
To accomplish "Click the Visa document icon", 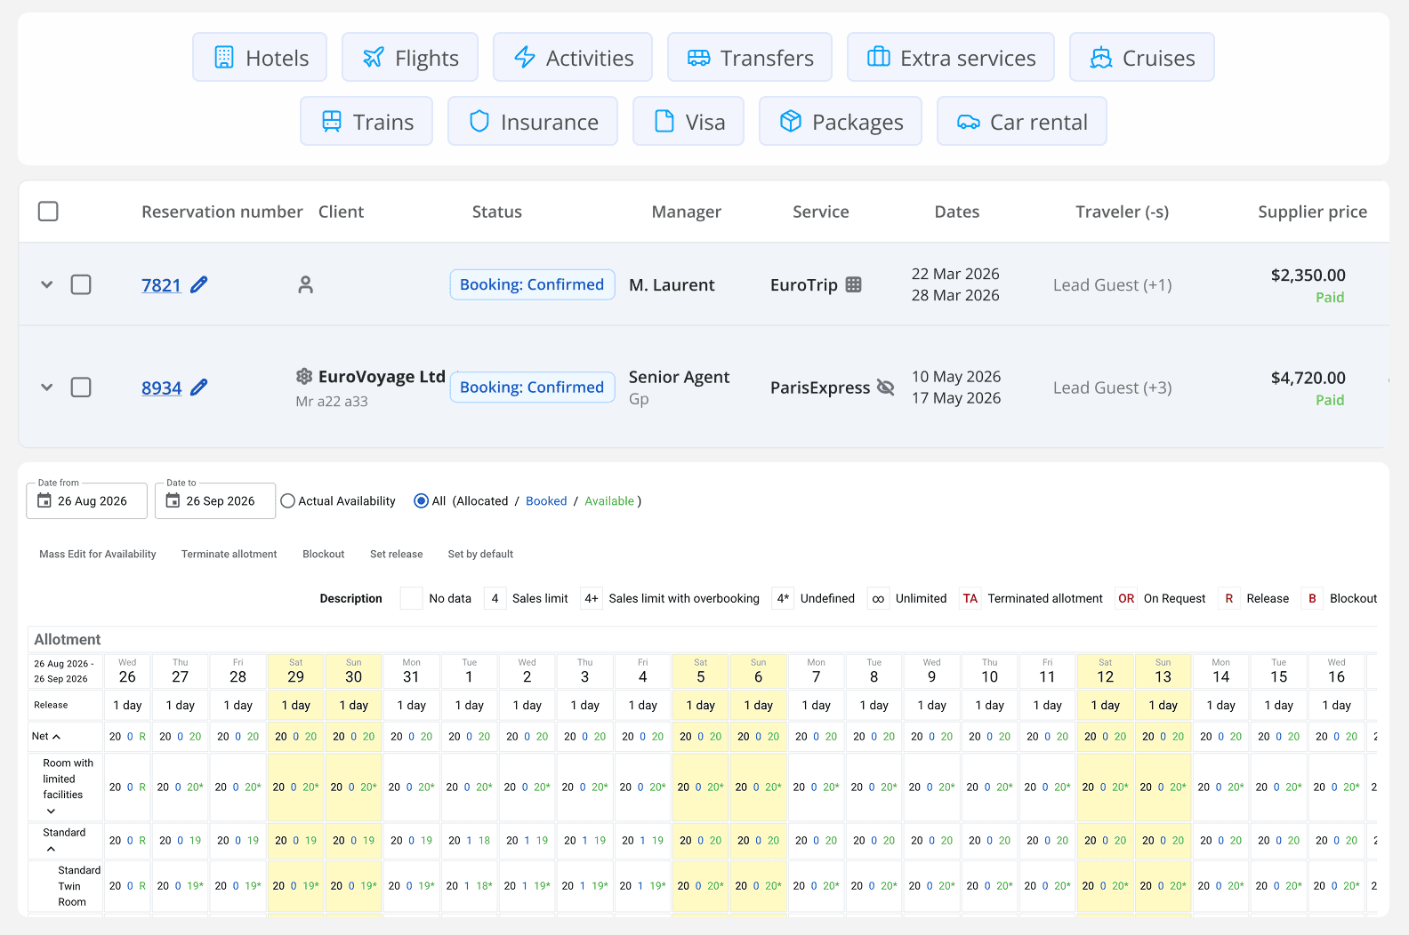I will [664, 122].
